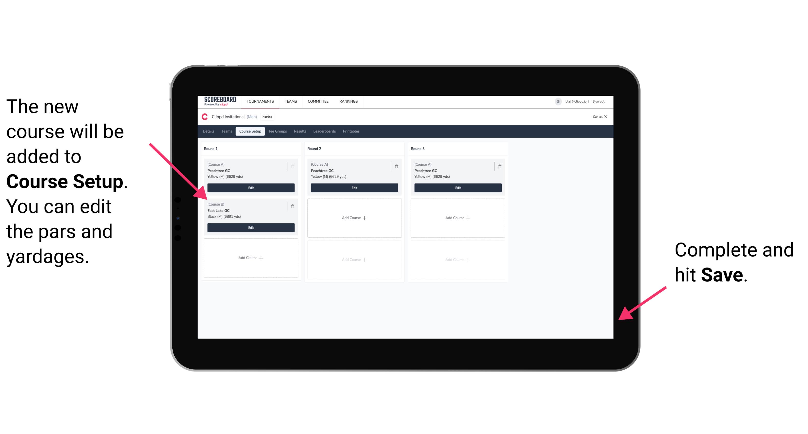The height and width of the screenshot is (434, 808).
Task: Click Edit button for Peachtree GC Round 1
Action: click(x=250, y=188)
